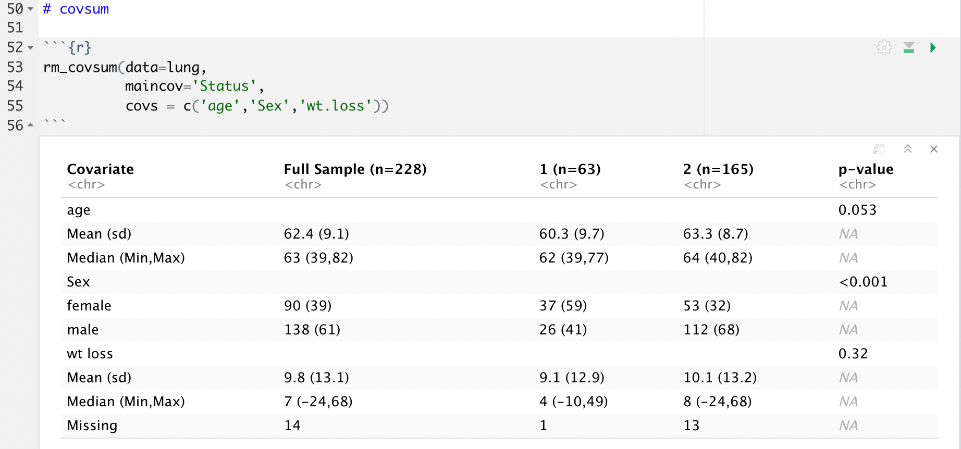Select the p-value column header
The image size is (961, 449).
(x=866, y=169)
